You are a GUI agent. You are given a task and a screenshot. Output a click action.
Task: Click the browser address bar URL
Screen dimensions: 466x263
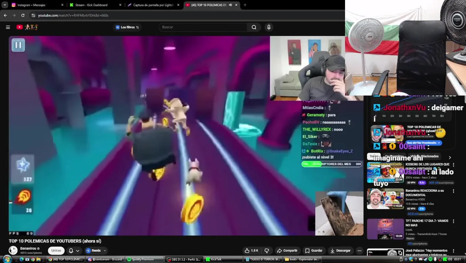(x=73, y=15)
